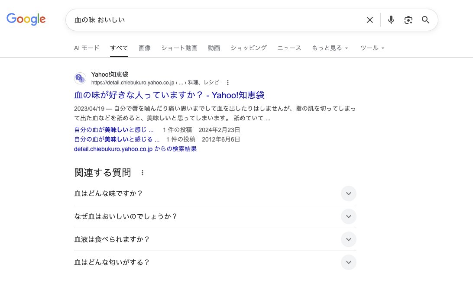Viewport: 473px width, 287px height.
Task: Click the Google logo
Action: pos(26,19)
